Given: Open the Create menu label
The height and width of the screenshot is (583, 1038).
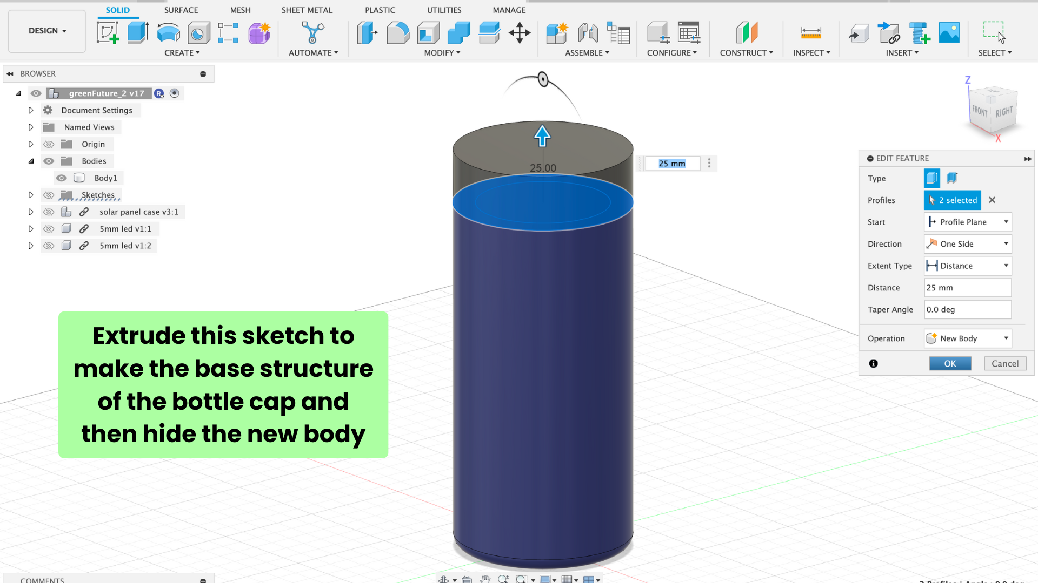Looking at the screenshot, I should (x=182, y=53).
